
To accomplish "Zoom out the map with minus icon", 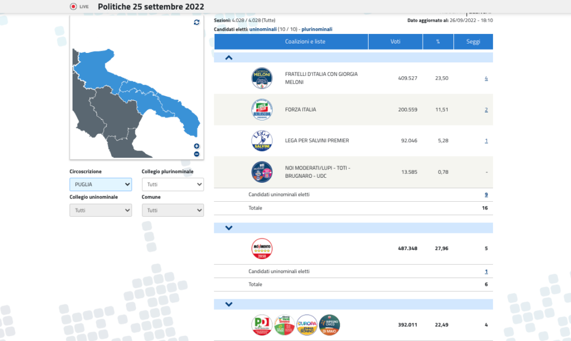I will 197,154.
